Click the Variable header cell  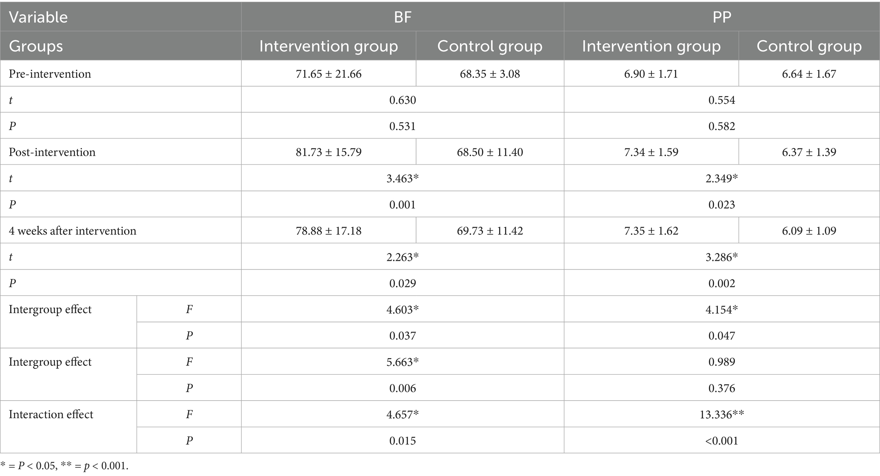(38, 17)
